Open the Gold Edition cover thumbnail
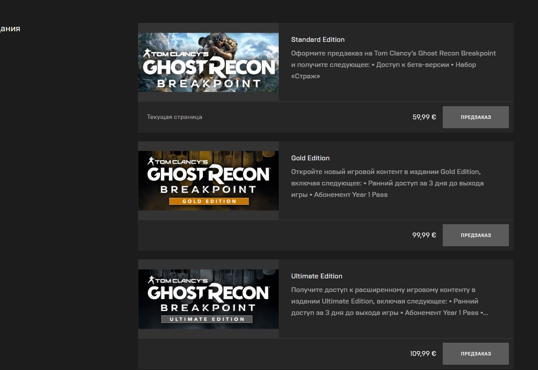The image size is (538, 370). tap(208, 181)
